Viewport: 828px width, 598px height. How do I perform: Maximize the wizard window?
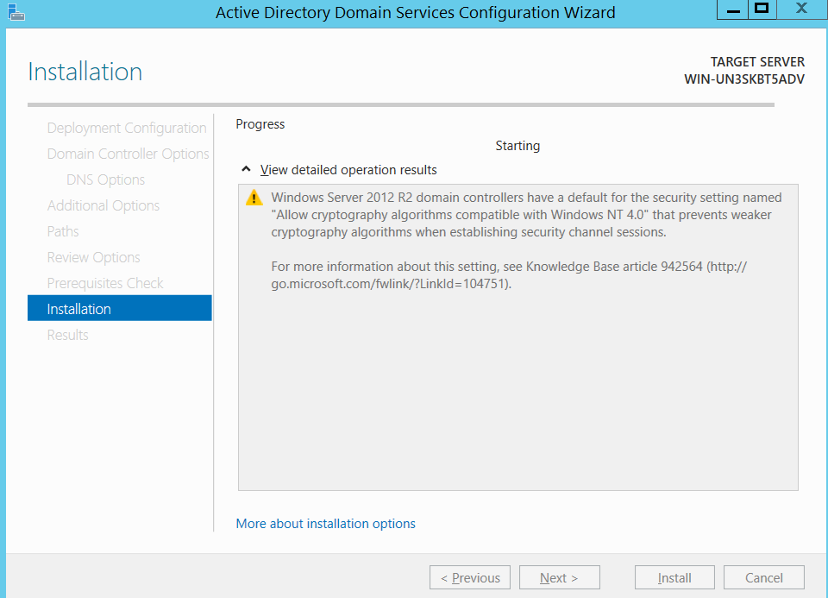point(762,9)
